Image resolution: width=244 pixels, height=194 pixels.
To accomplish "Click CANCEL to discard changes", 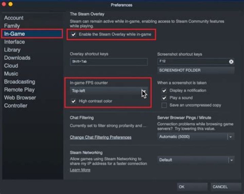I will (x=226, y=187).
